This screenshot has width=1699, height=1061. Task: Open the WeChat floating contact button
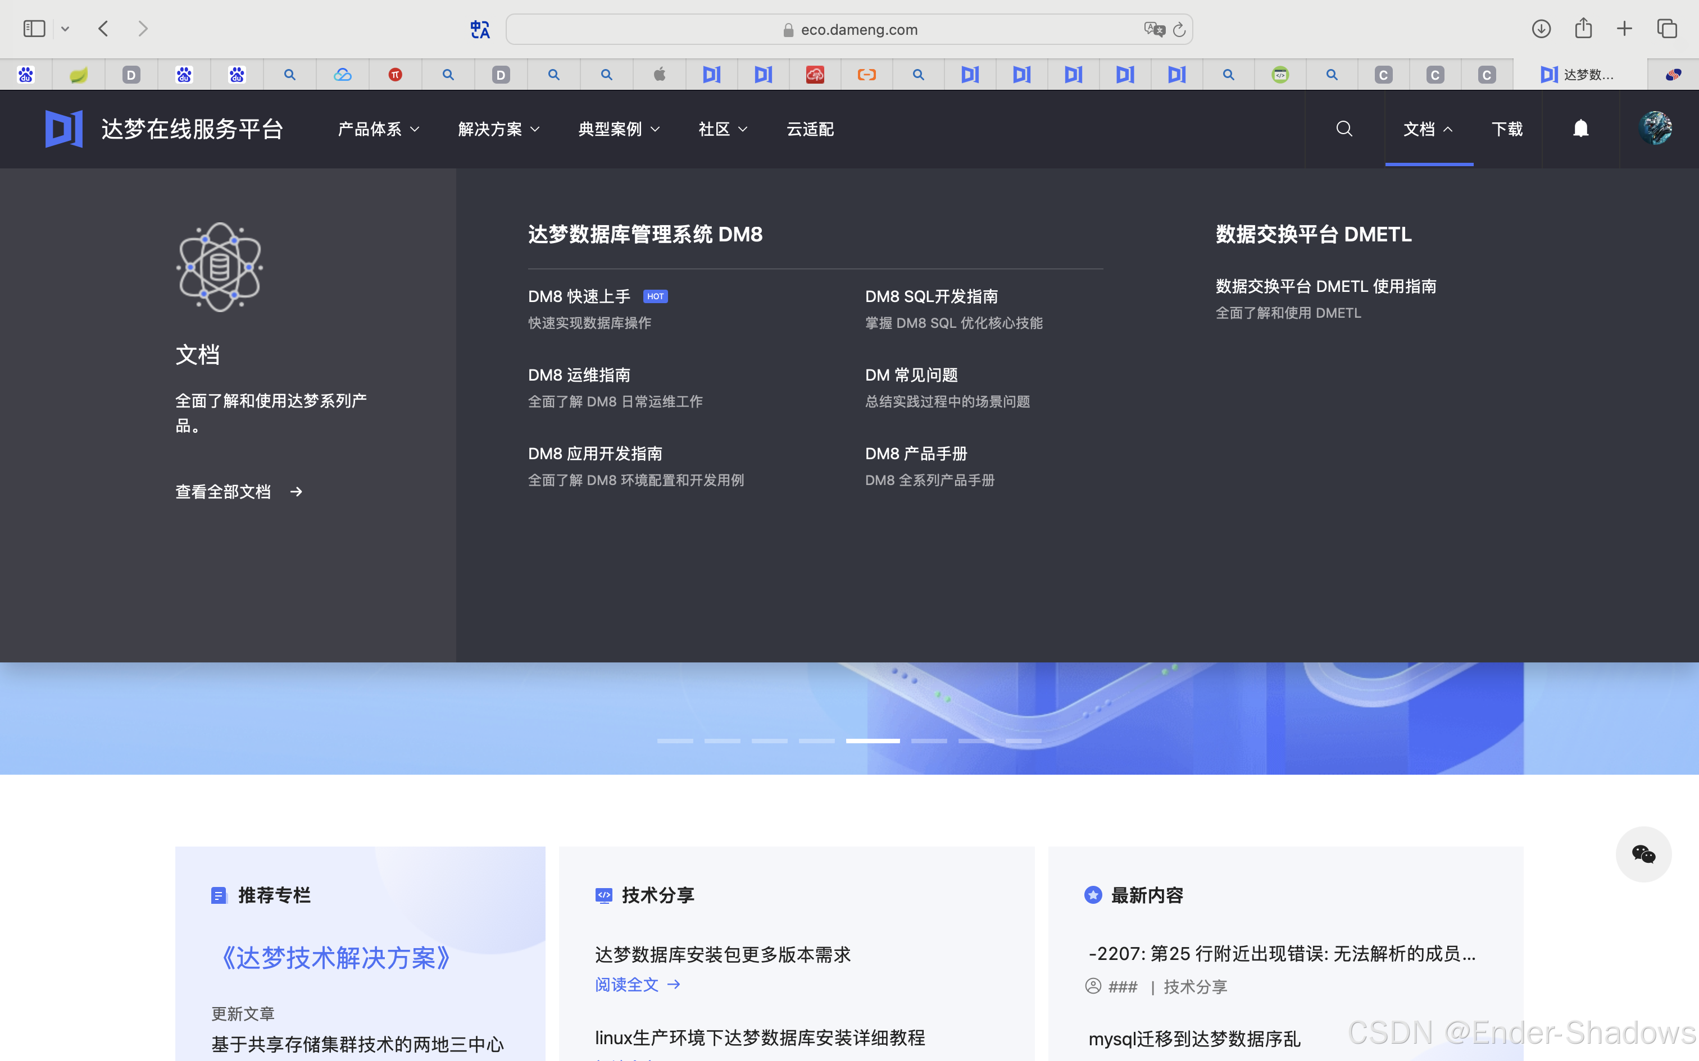coord(1643,854)
